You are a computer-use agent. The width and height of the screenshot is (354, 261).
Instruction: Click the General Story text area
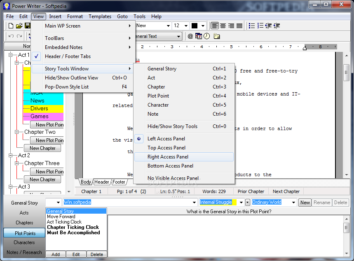[225, 236]
